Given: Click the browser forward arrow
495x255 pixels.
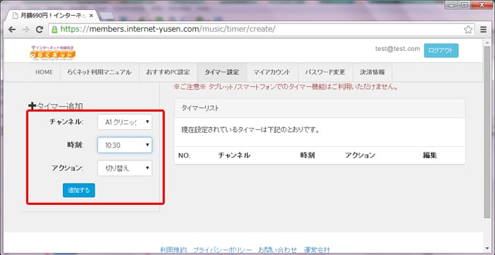Looking at the screenshot, I should (25, 29).
